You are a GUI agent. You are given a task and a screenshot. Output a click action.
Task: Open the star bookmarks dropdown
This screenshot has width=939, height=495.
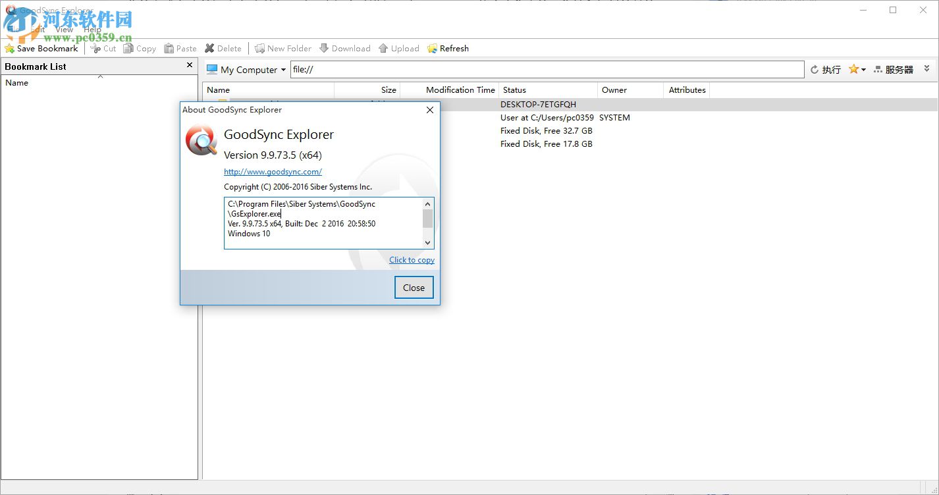click(857, 69)
